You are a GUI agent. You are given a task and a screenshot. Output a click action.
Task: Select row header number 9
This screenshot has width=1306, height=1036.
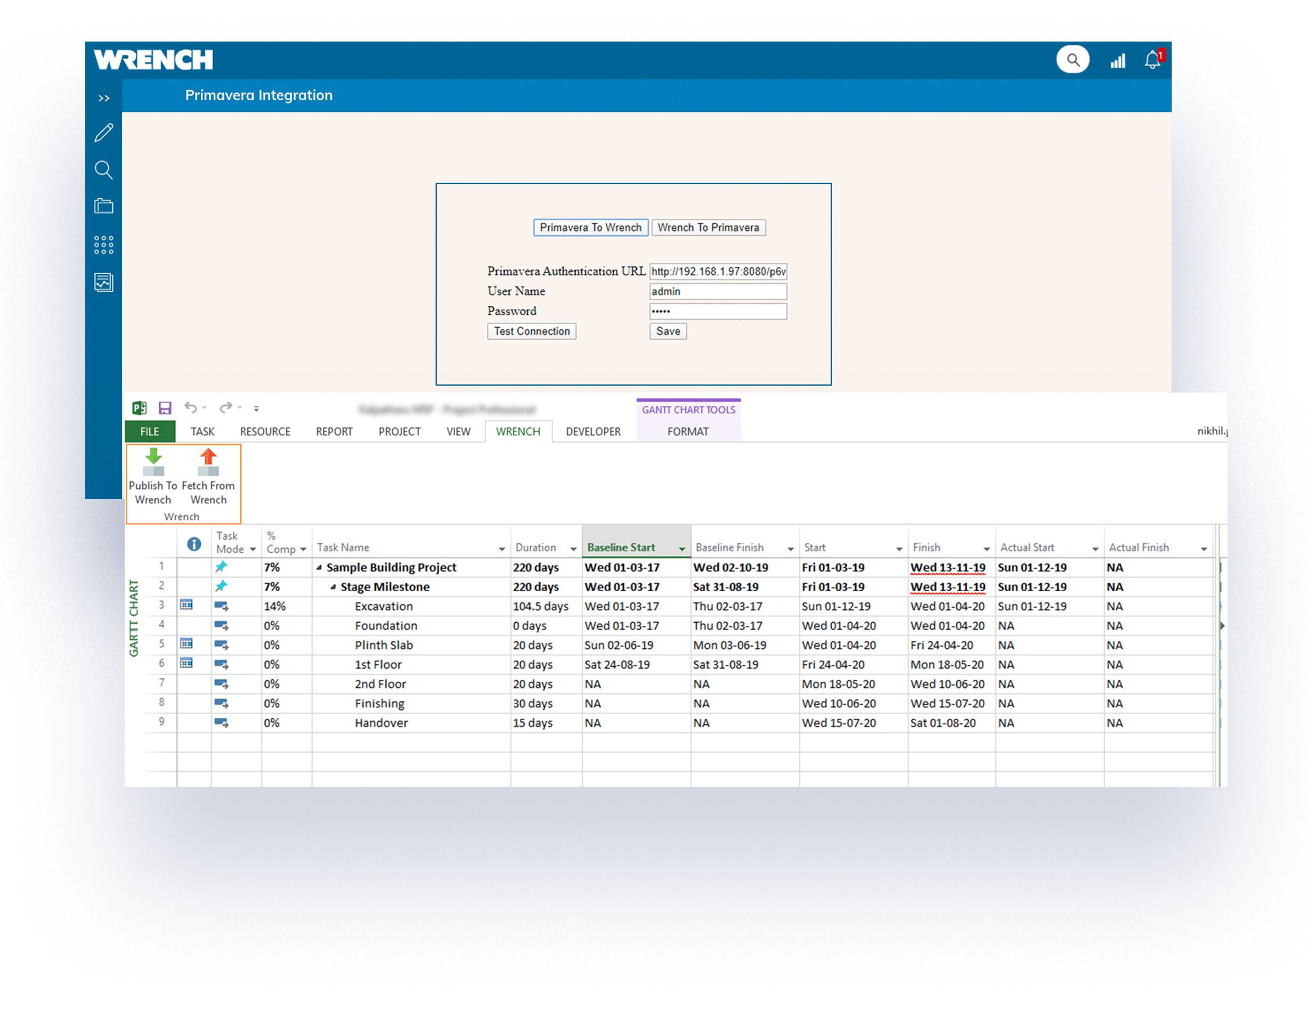pos(162,722)
